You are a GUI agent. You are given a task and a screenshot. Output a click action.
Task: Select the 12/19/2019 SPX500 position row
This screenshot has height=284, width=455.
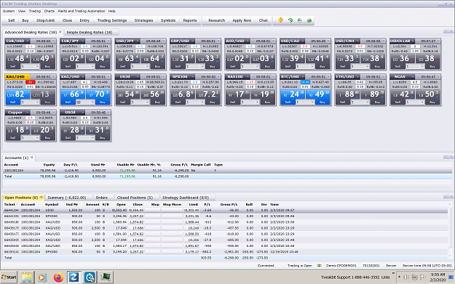point(225,252)
